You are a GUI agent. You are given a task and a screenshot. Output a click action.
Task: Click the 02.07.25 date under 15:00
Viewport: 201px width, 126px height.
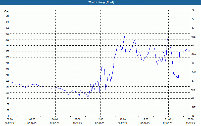pos(122,123)
